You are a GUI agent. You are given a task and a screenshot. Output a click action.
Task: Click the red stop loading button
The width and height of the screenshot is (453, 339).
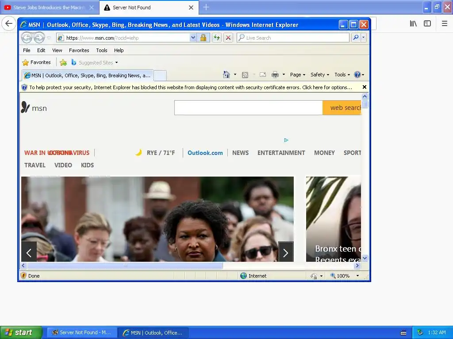(228, 38)
